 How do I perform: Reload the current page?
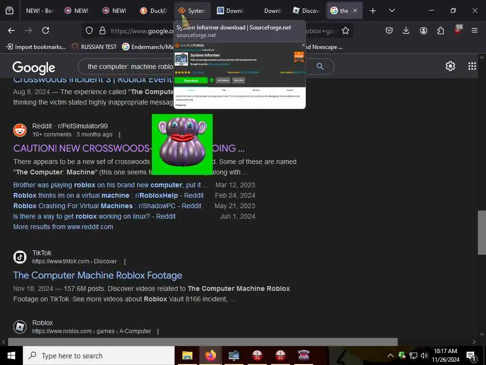(46, 30)
